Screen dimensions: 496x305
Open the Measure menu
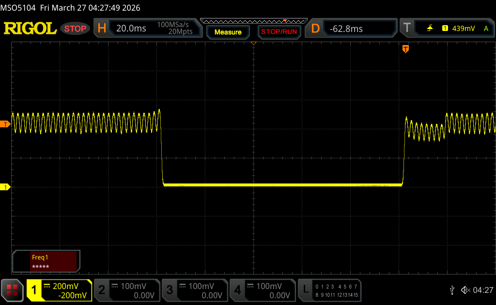pyautogui.click(x=228, y=32)
